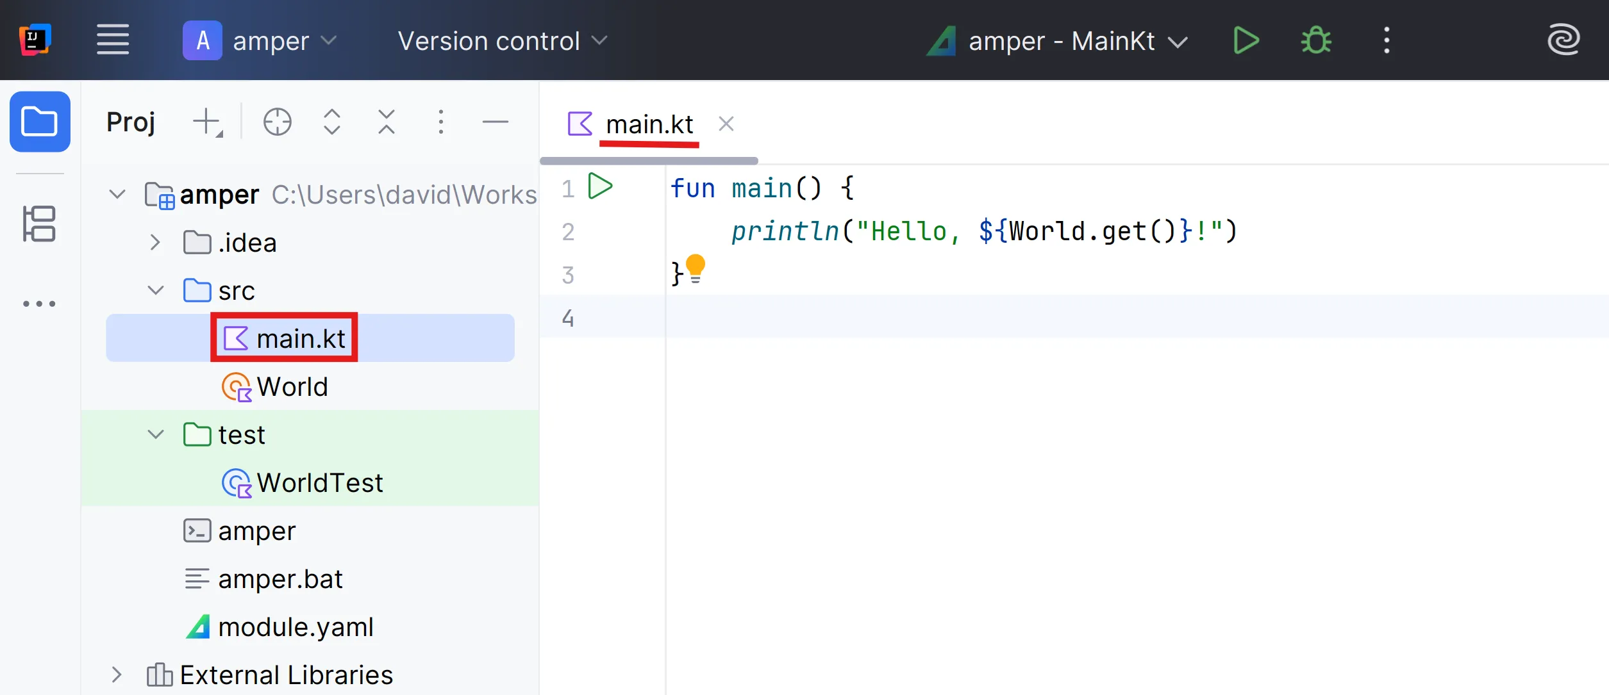
Task: Click the horizontal scrollbar under the editor tabs
Action: (x=649, y=161)
